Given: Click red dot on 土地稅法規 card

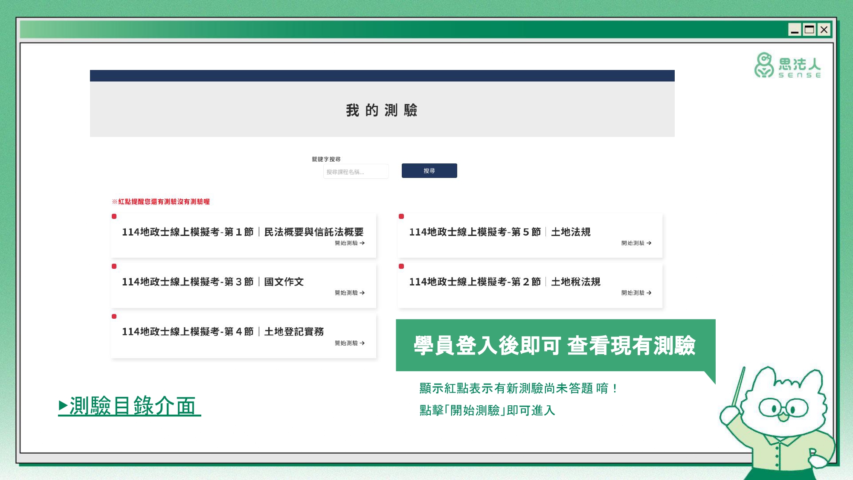Looking at the screenshot, I should coord(401,266).
